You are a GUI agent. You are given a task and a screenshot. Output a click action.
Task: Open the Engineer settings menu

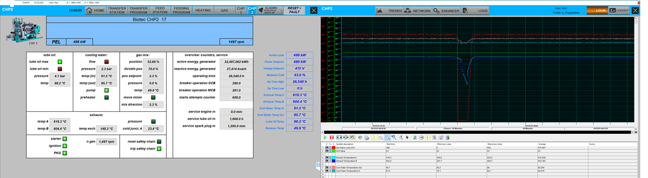[x=446, y=10]
